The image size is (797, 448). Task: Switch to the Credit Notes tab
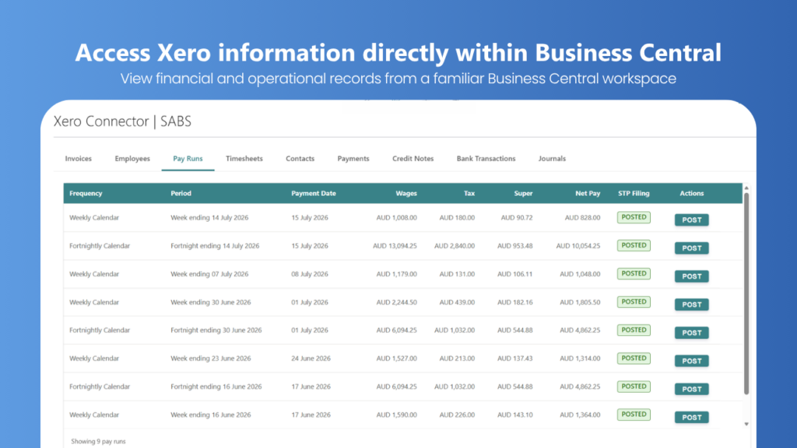tap(413, 159)
